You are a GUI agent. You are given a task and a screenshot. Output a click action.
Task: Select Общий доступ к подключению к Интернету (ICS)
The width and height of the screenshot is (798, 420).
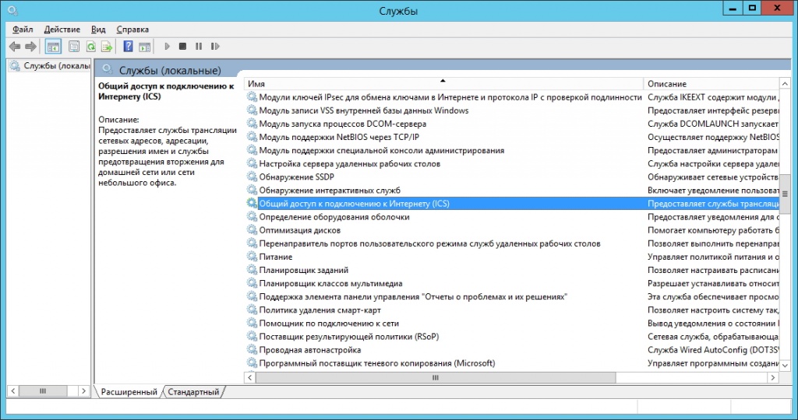click(355, 203)
